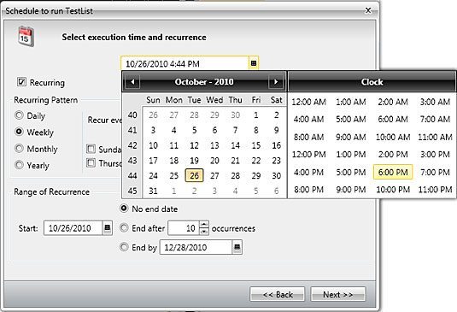Screen dimensions: 457x312
Task: Select October 31 in the calendar
Action: coord(153,191)
